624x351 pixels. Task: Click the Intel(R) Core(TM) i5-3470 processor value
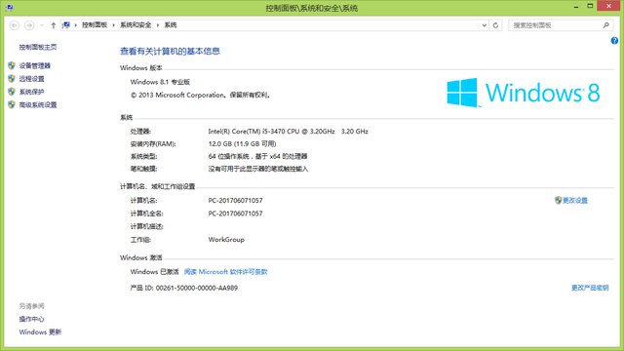click(289, 132)
